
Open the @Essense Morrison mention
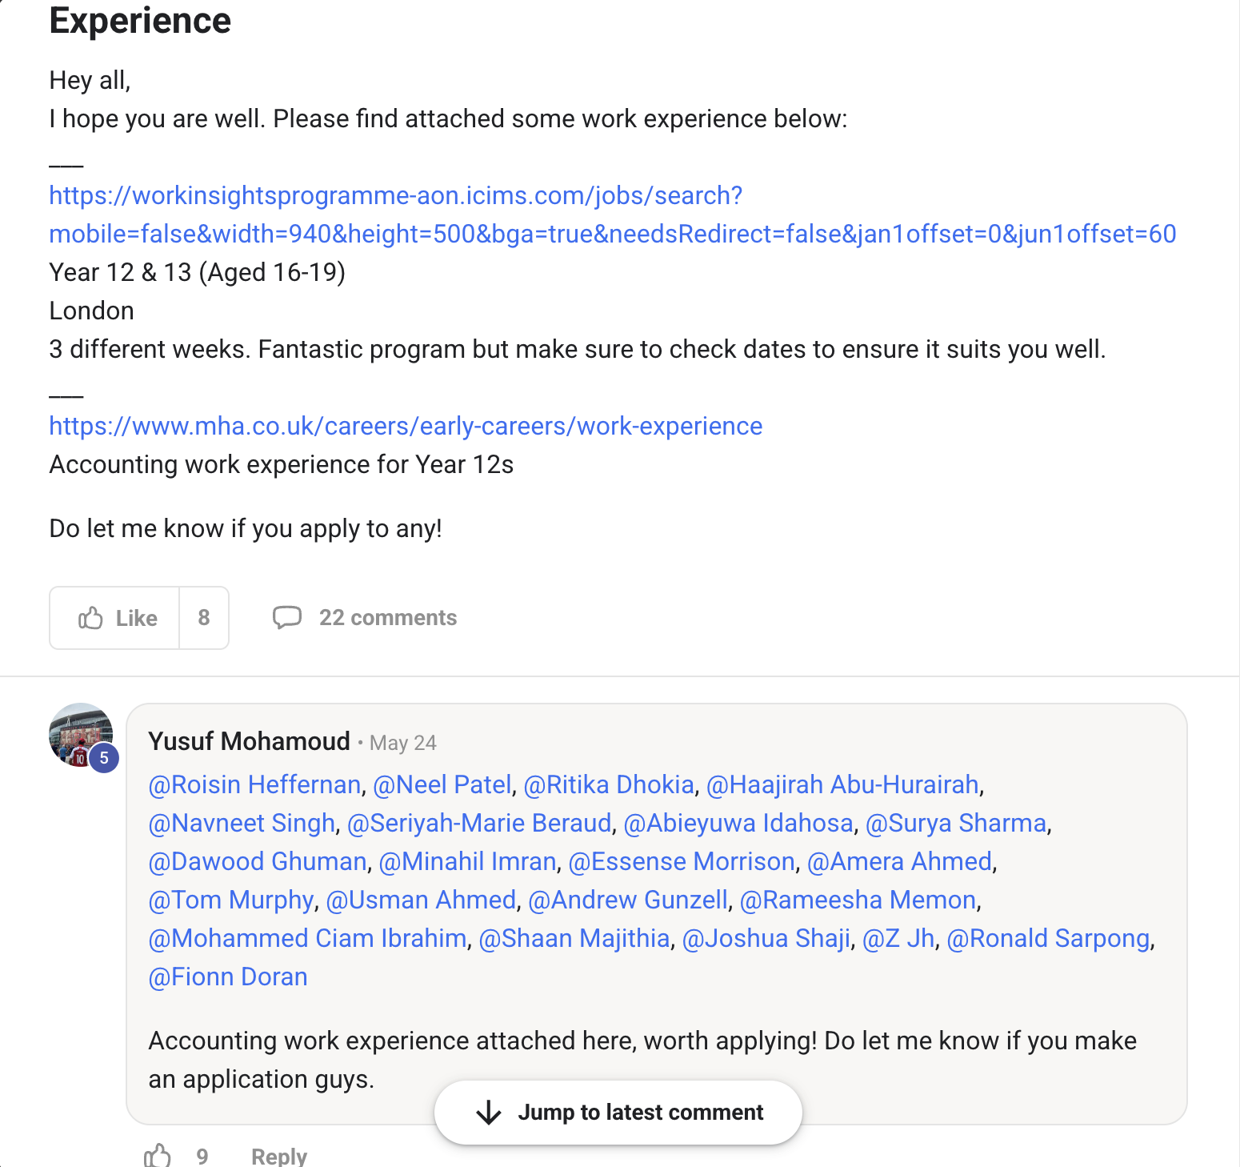pos(682,862)
